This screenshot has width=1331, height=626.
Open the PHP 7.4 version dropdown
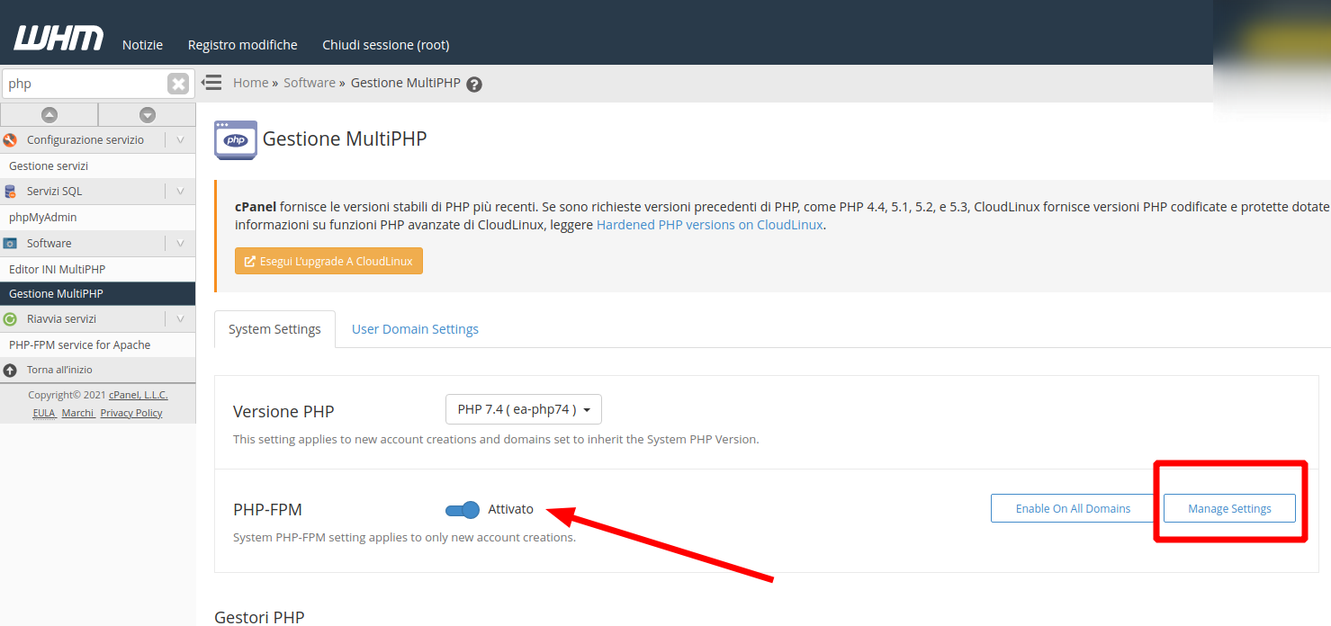524,409
